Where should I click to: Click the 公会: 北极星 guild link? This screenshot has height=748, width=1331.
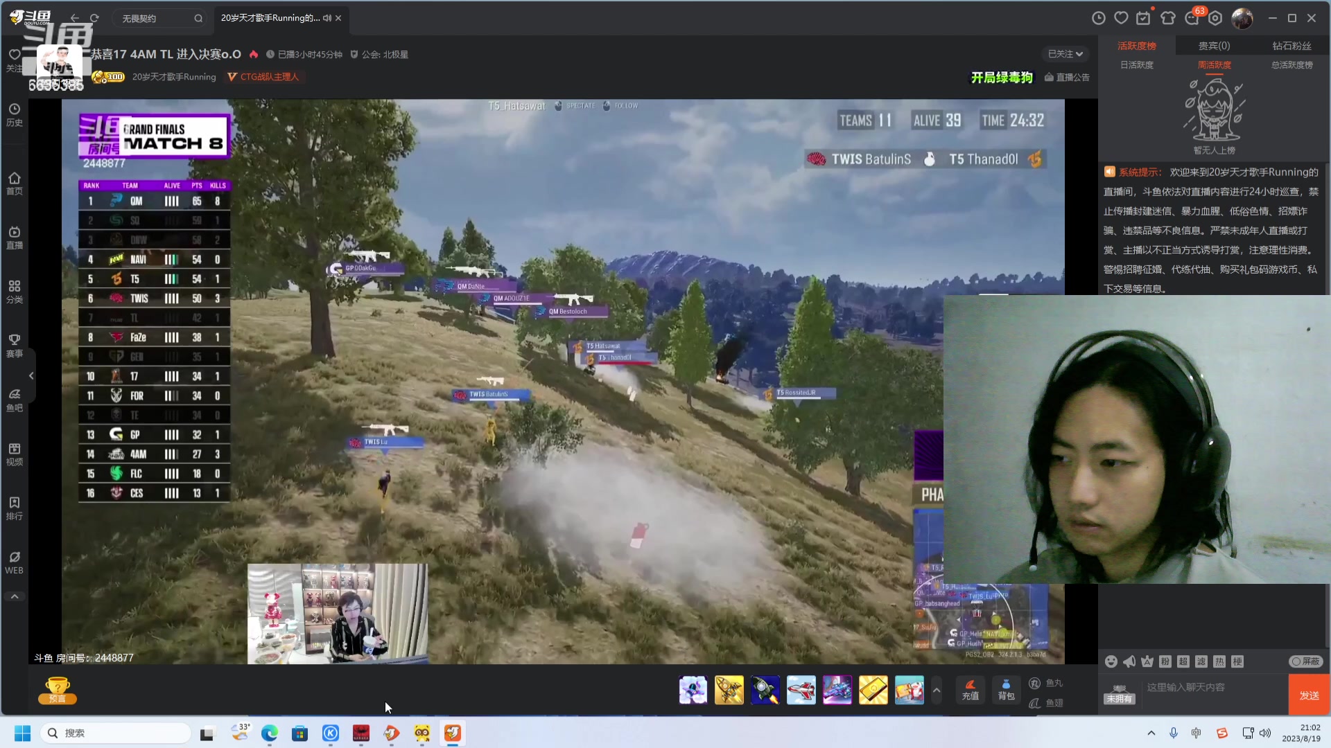click(379, 54)
